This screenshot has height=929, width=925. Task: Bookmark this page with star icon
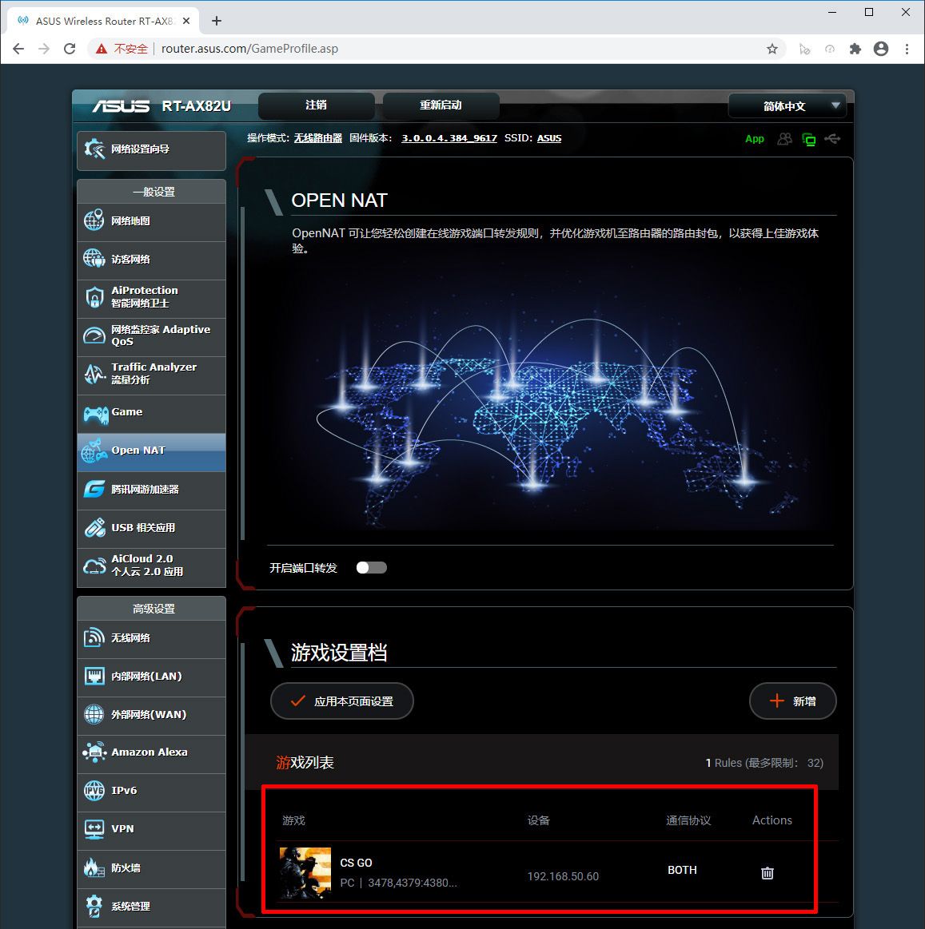[x=771, y=49]
